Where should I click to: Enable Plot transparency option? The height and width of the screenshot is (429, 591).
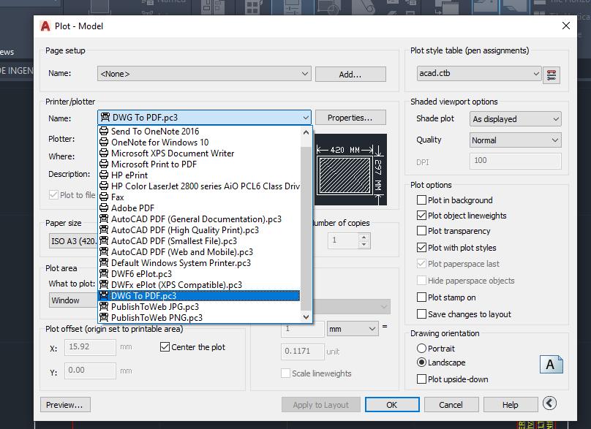[421, 230]
